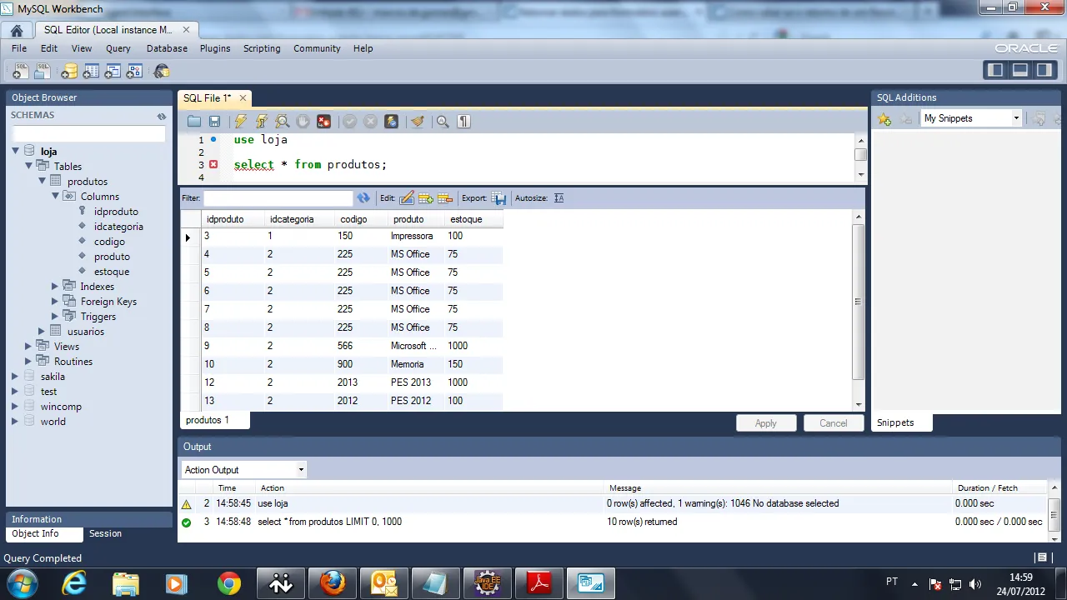Click the stop query execution hand icon

coord(303,122)
